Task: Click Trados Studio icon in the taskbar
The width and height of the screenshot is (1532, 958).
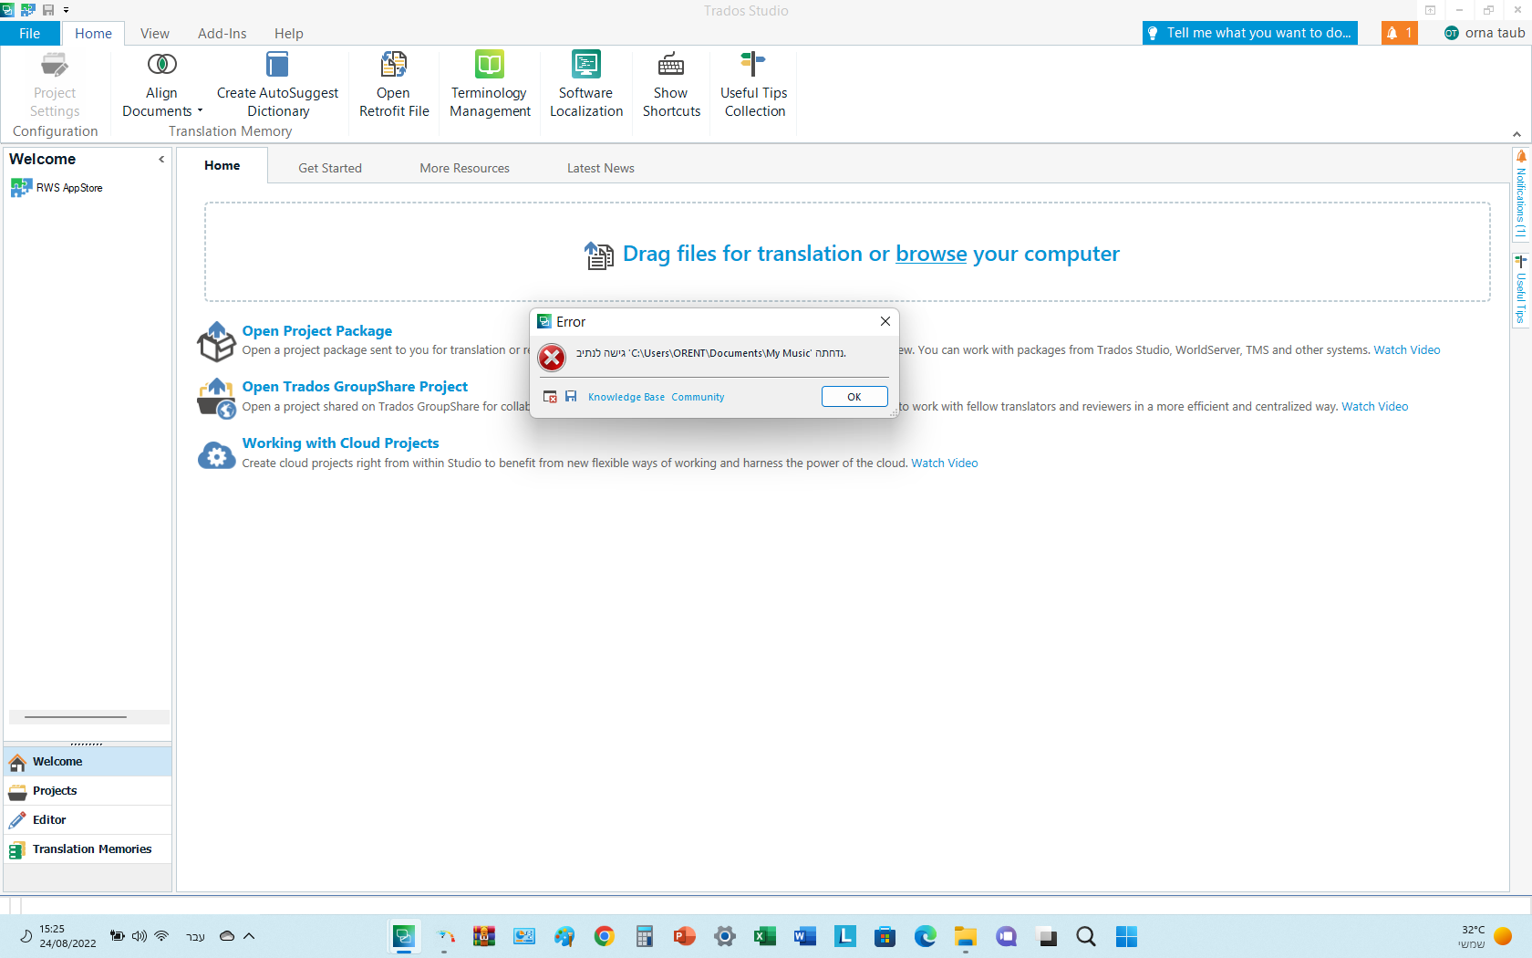Action: (404, 936)
